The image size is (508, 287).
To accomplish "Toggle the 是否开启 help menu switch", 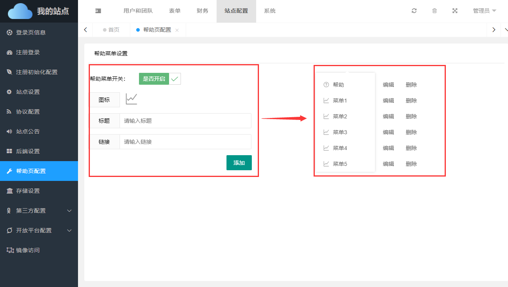I will [x=160, y=79].
